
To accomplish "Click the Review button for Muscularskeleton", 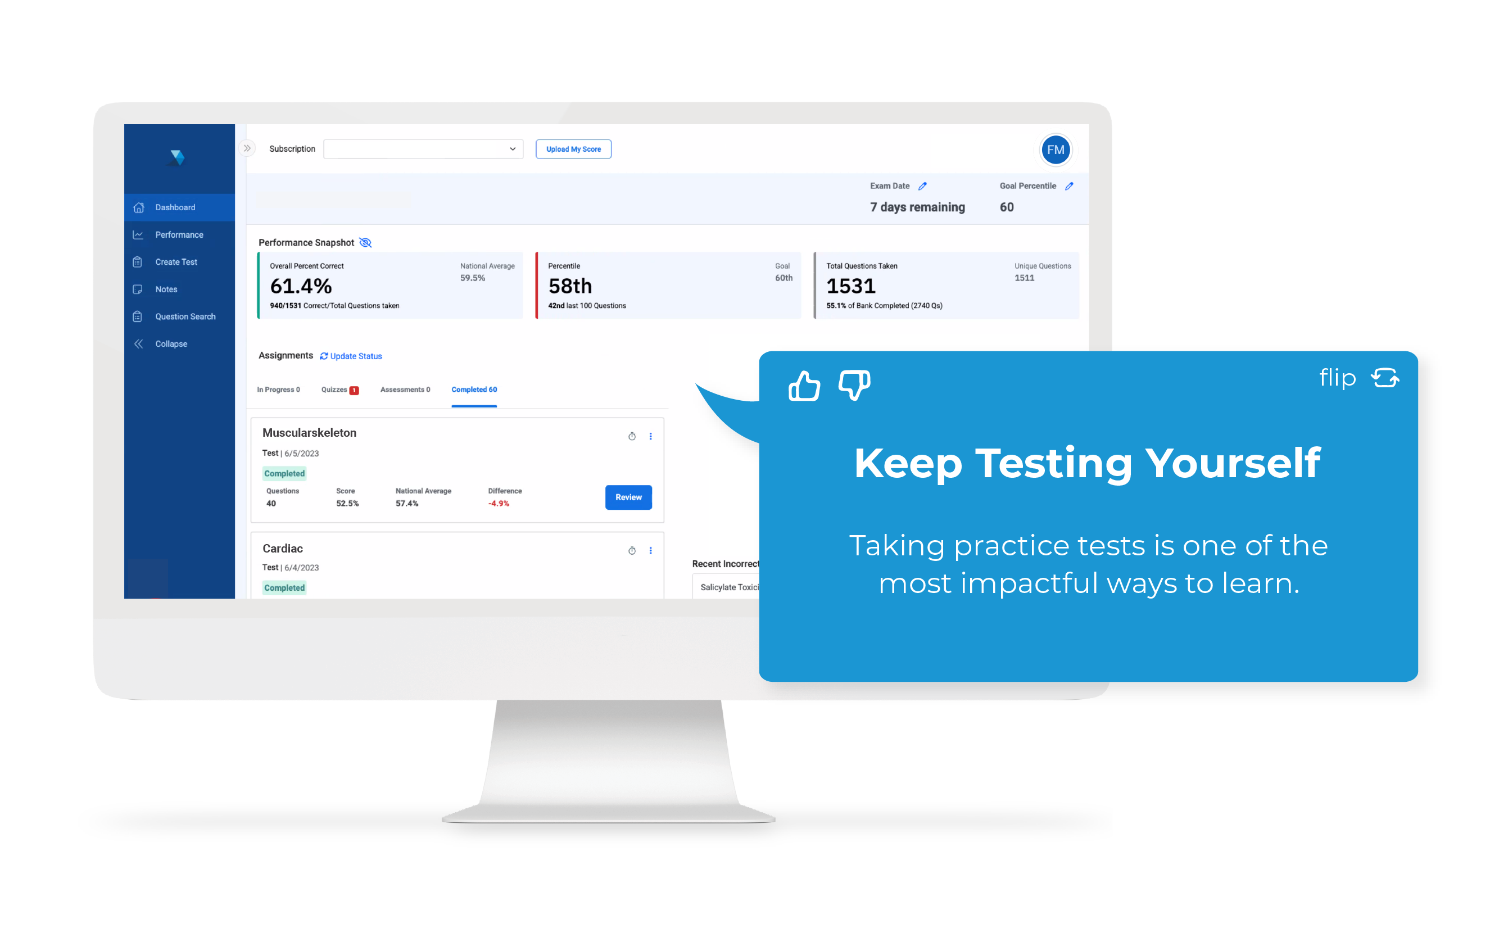I will point(627,497).
